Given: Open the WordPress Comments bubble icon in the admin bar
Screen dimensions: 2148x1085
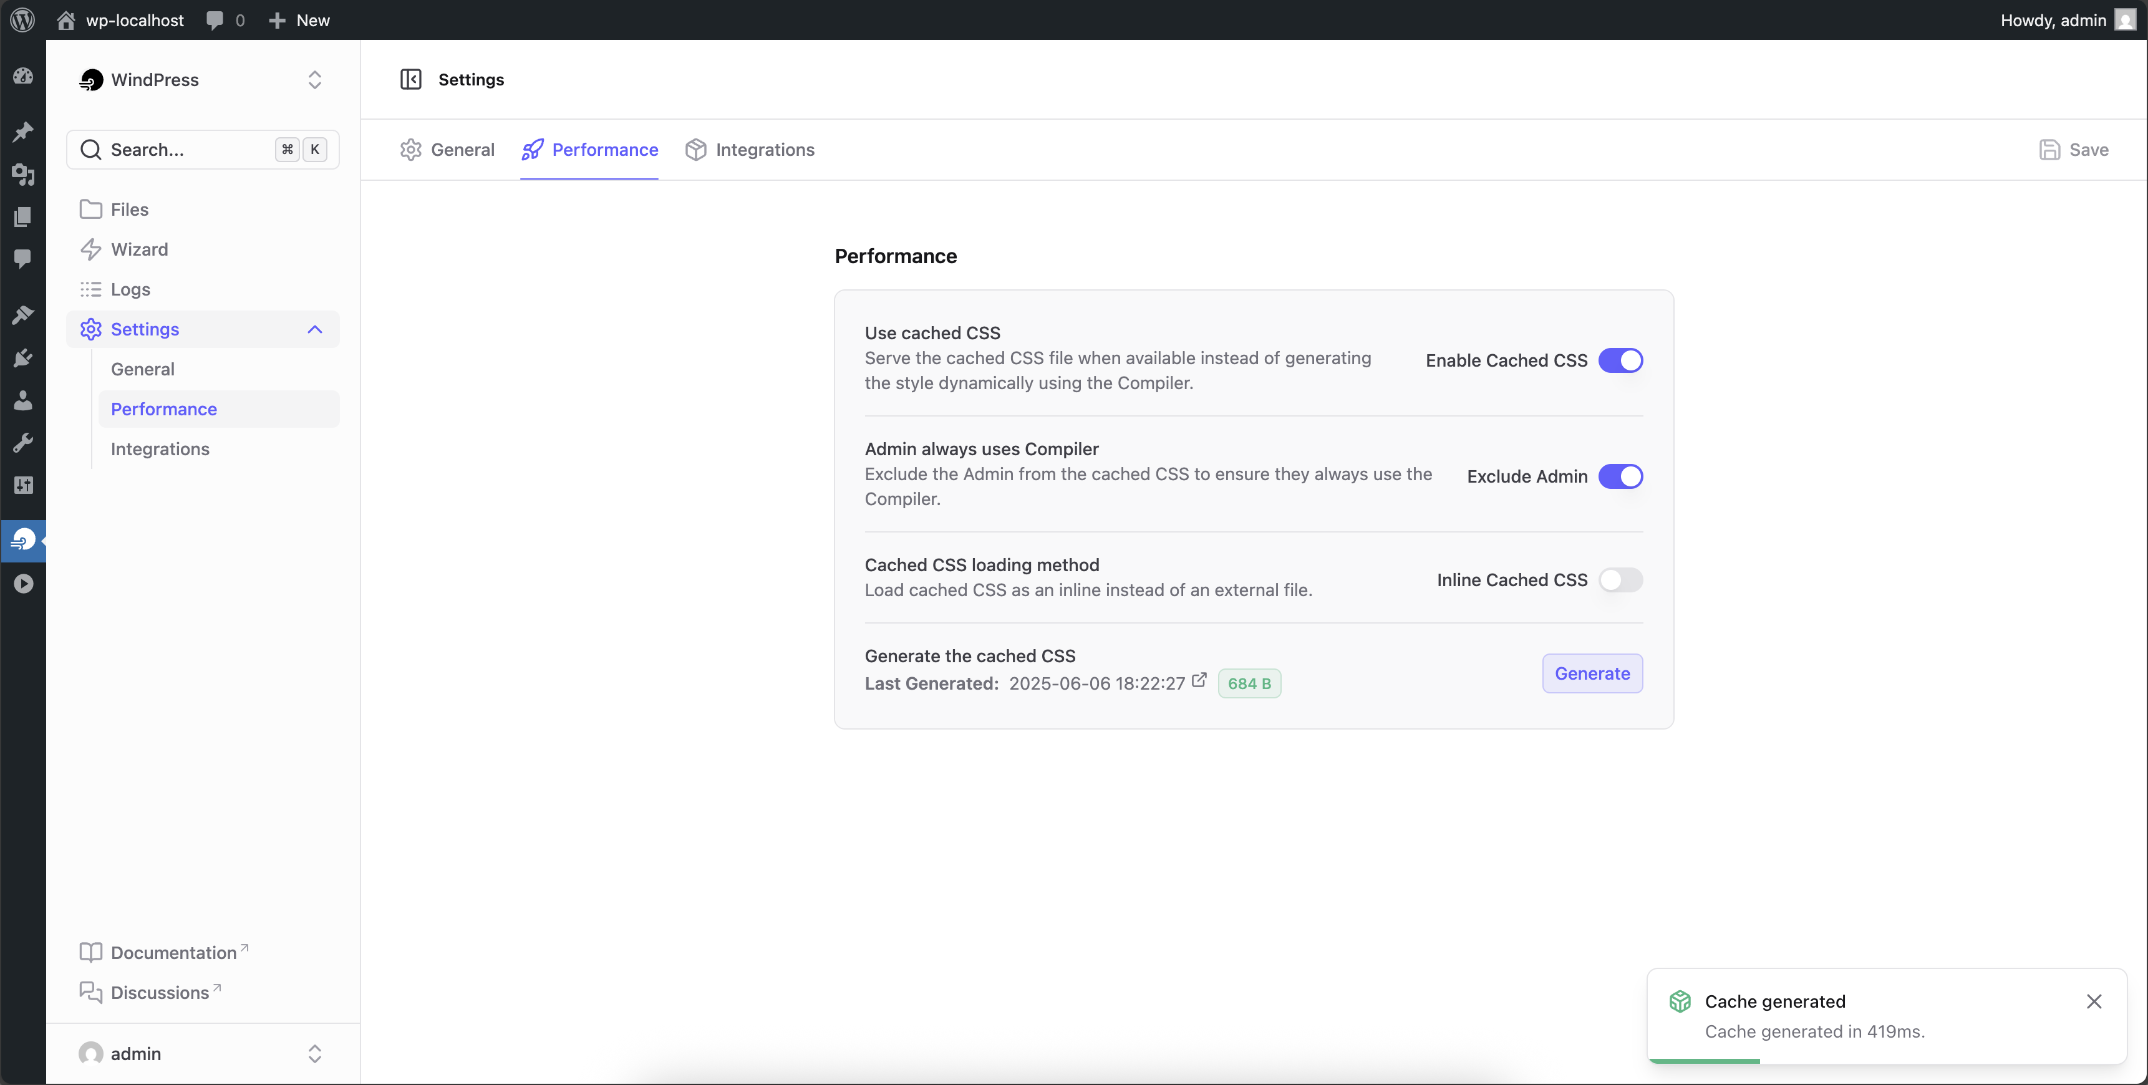Looking at the screenshot, I should pos(215,20).
